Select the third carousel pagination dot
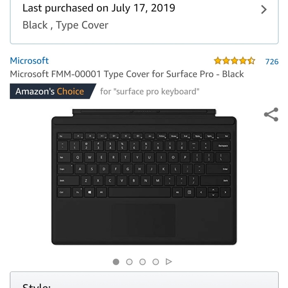The height and width of the screenshot is (288, 288). pyautogui.click(x=143, y=262)
